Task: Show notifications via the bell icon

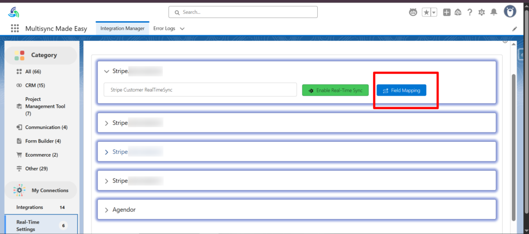Action: point(494,12)
